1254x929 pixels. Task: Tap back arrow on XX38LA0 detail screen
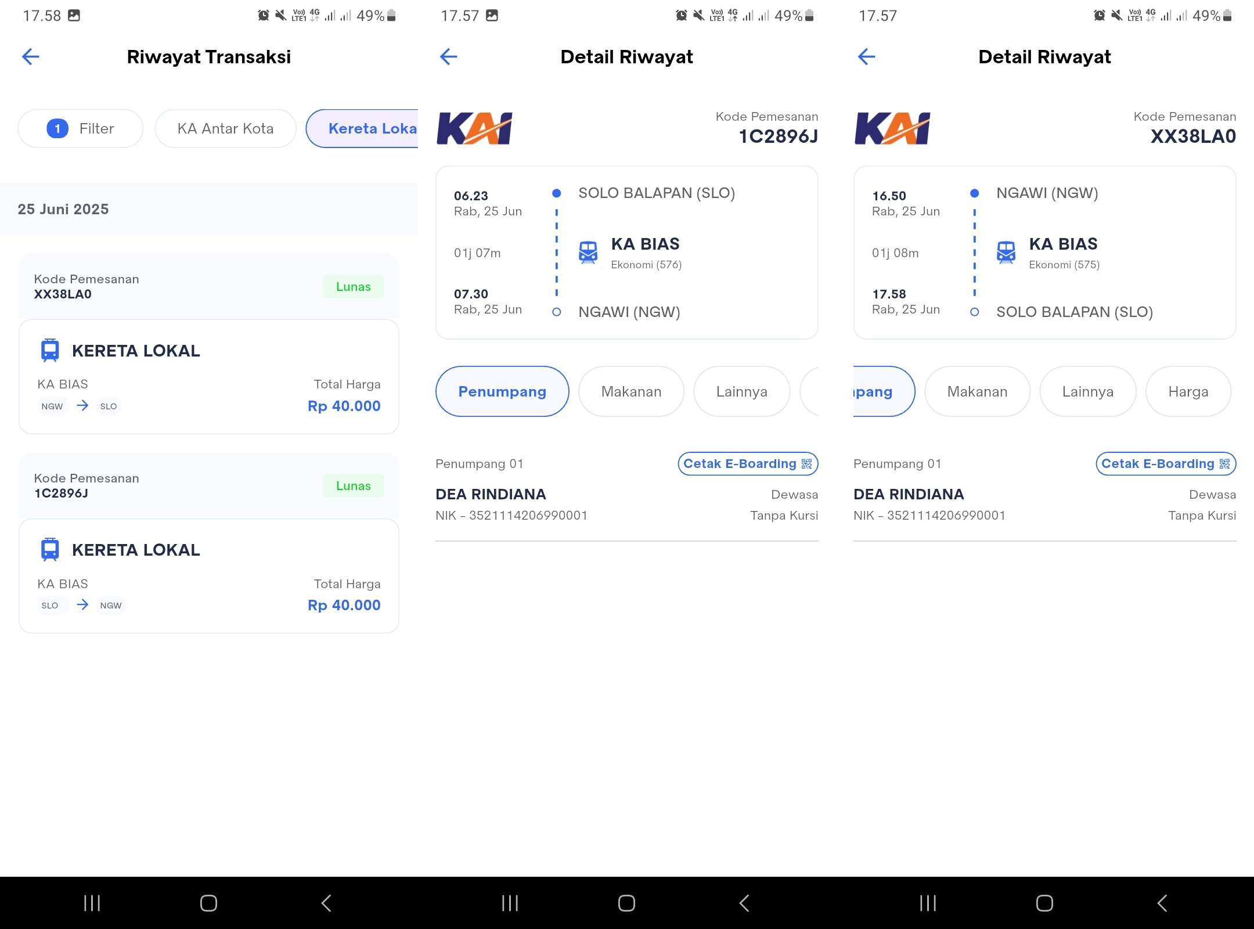click(867, 56)
